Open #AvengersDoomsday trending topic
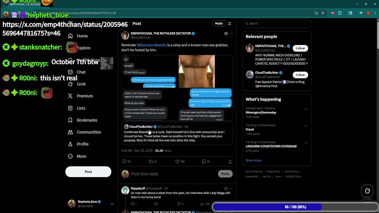This screenshot has height=213, width=379. coord(261,112)
